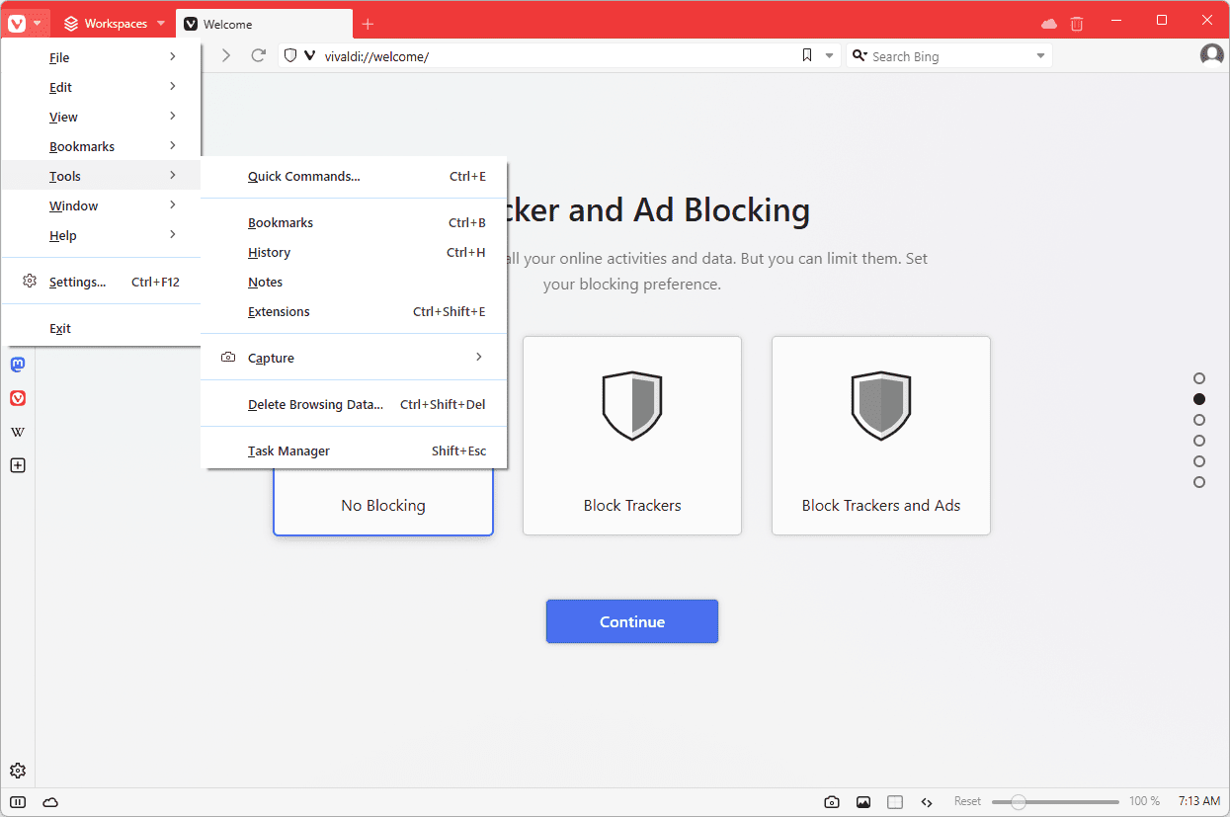This screenshot has width=1230, height=817.
Task: Click the reload page icon
Action: 259,56
